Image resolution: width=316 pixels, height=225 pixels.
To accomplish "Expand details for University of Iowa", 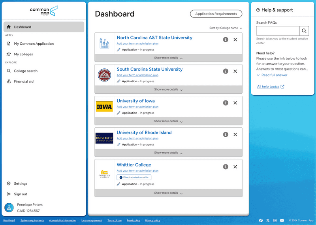I will [x=169, y=121].
